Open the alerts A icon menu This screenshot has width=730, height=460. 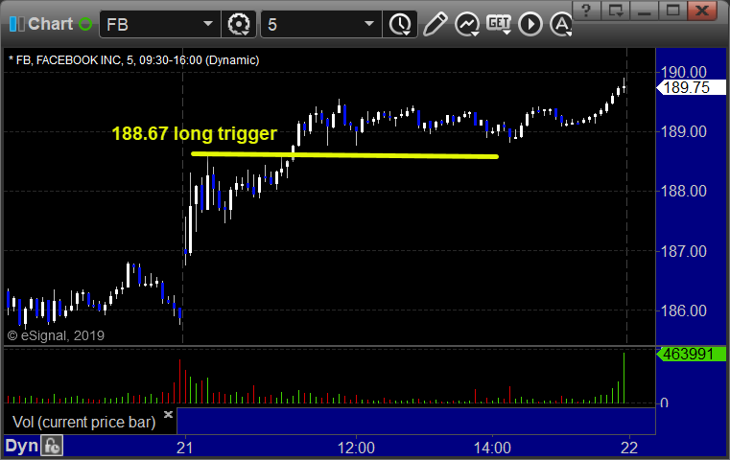pos(561,24)
